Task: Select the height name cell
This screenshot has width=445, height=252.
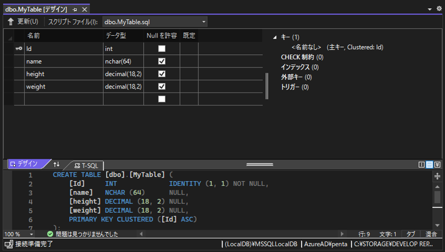Action: coord(64,74)
